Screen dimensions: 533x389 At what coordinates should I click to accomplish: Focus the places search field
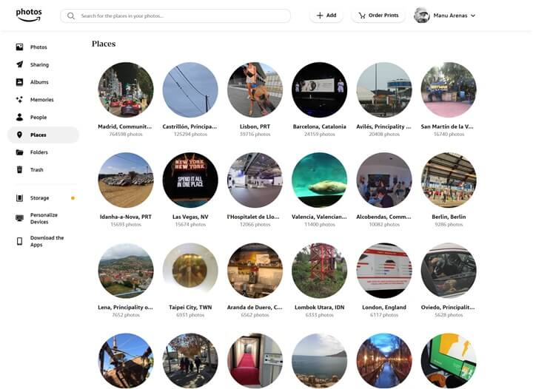[x=175, y=16]
